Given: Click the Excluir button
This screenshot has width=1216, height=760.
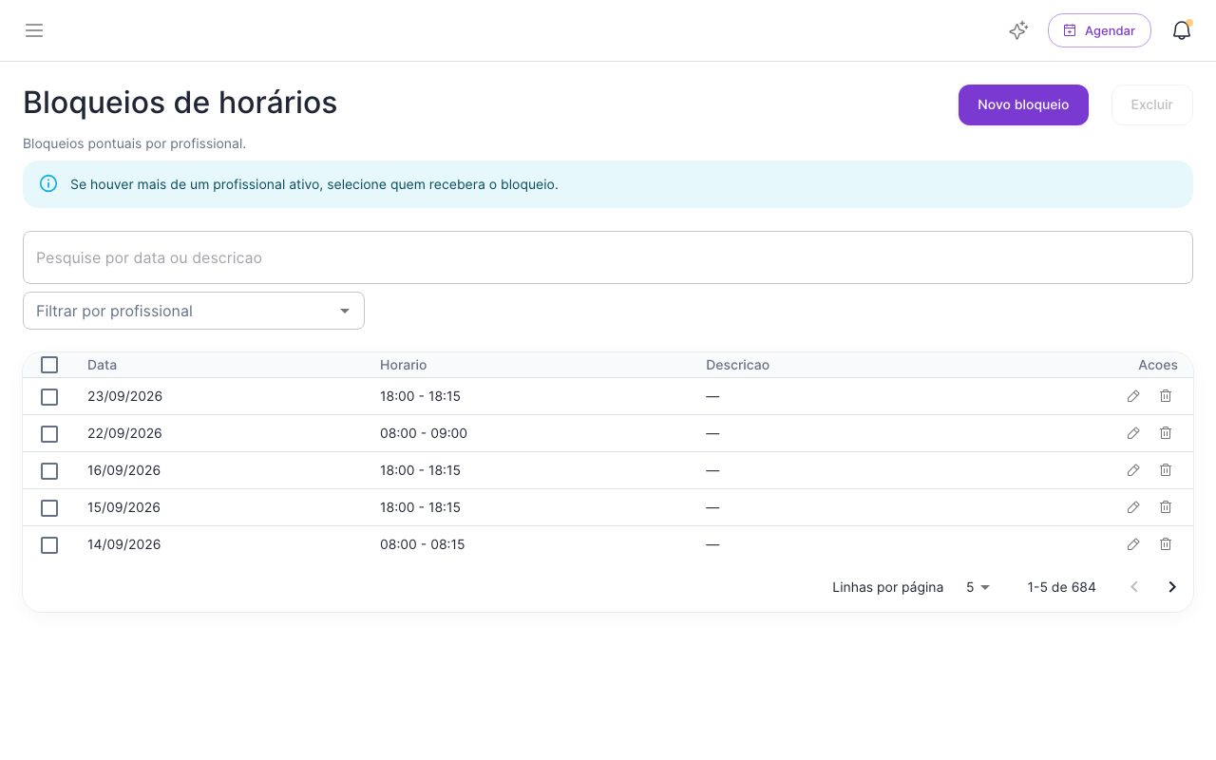Looking at the screenshot, I should coord(1152,104).
